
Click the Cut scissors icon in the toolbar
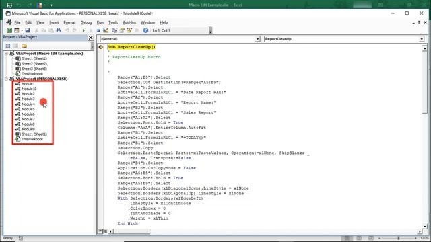[36, 30]
